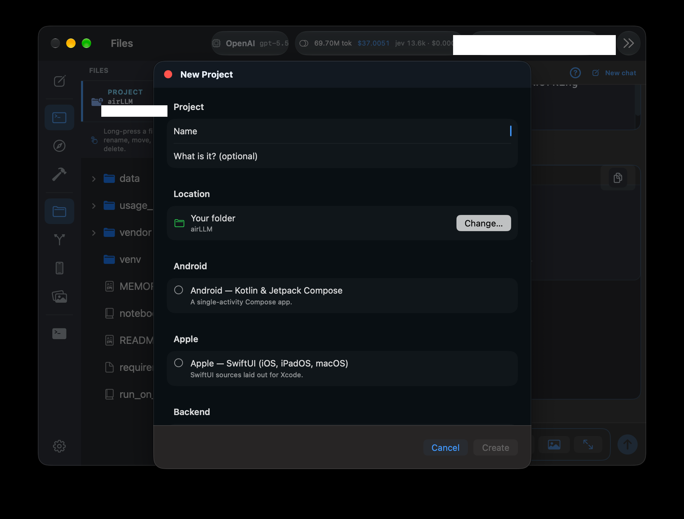The height and width of the screenshot is (519, 684).
Task: Open the hammer build tools icon
Action: [x=59, y=174]
